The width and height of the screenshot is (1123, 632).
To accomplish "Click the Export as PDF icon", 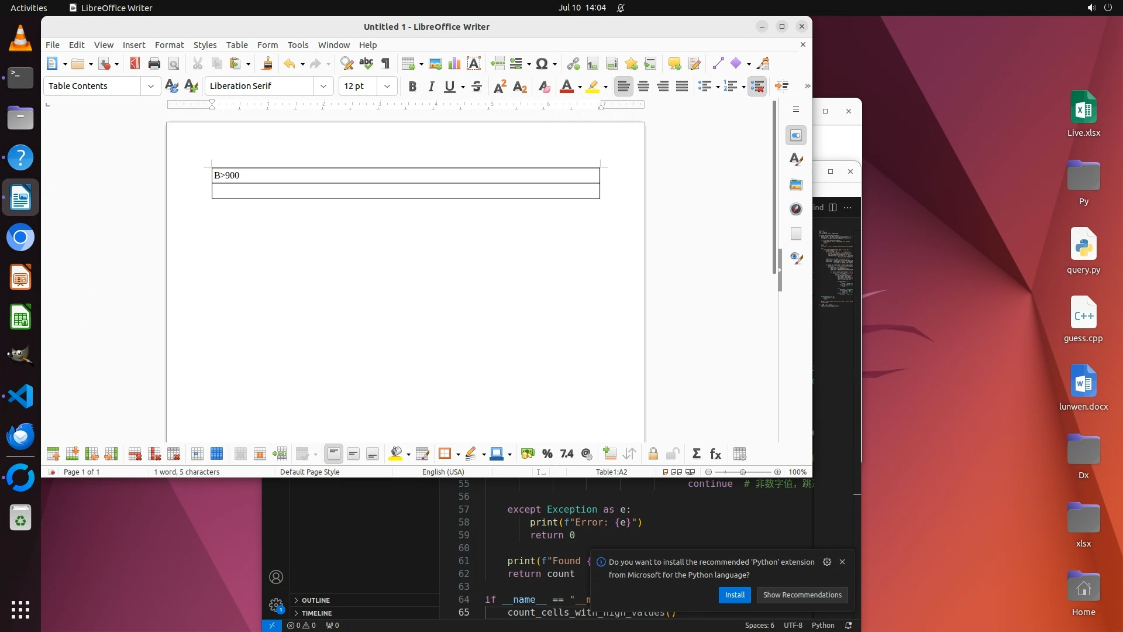I will point(135,64).
